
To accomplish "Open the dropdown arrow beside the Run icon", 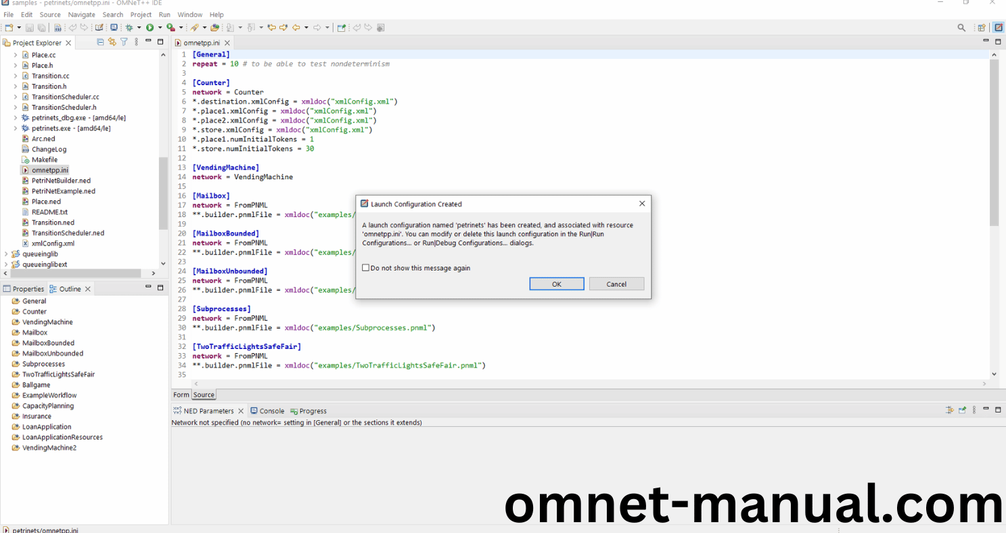I will click(x=160, y=28).
